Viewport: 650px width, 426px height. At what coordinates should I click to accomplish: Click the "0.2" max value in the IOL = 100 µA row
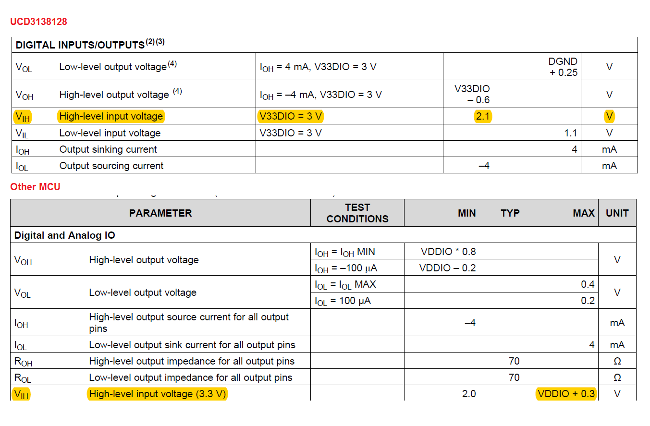[x=588, y=301]
